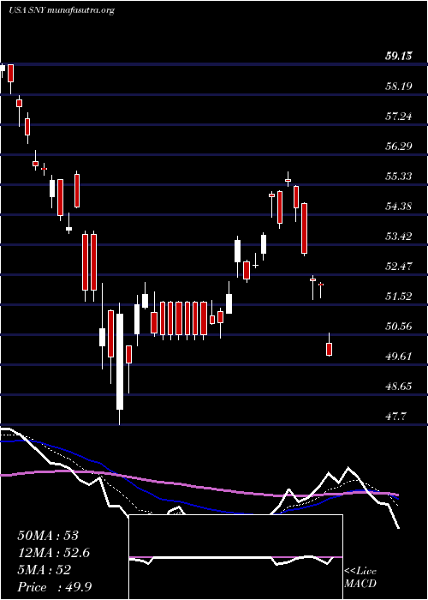This screenshot has width=428, height=600.
Task: Click the <<Live MACD label
Action: coord(360,578)
